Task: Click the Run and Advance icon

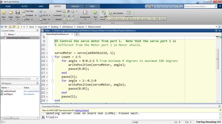Action: click(x=103, y=12)
